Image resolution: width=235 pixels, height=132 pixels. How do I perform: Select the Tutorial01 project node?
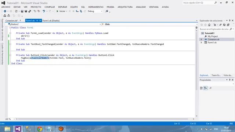(209, 33)
